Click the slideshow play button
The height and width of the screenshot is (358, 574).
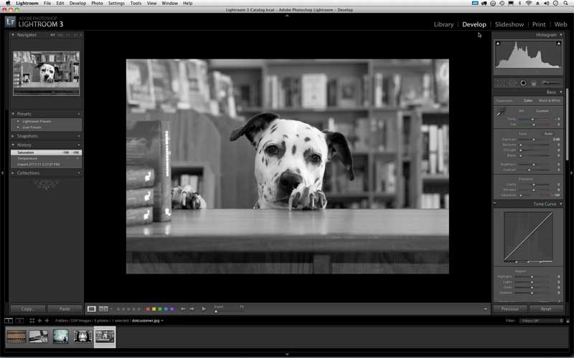(204, 309)
